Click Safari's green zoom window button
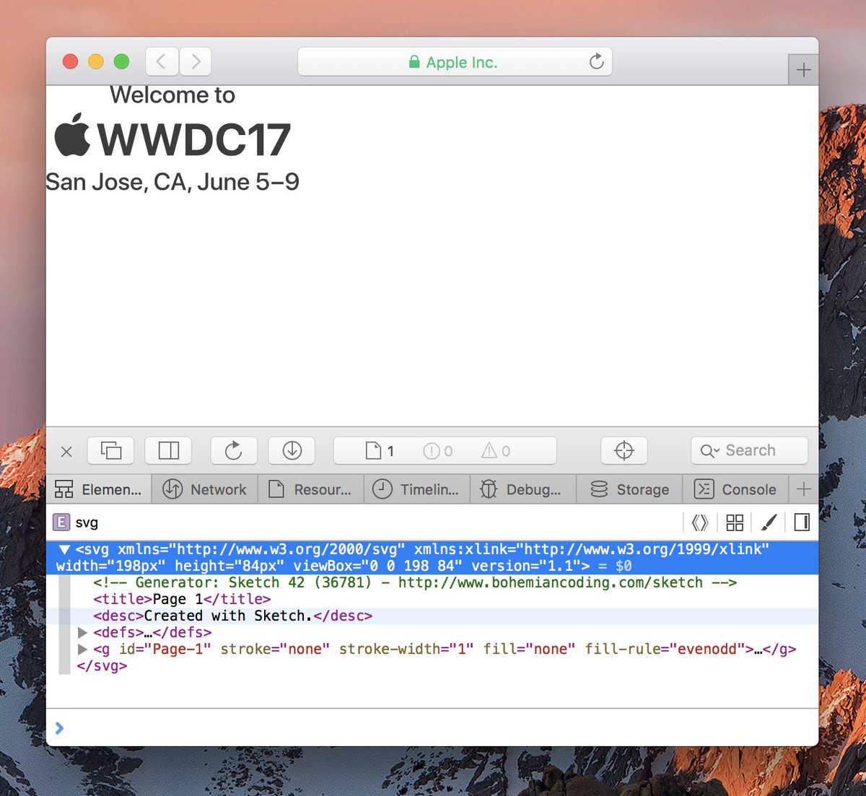 click(121, 62)
